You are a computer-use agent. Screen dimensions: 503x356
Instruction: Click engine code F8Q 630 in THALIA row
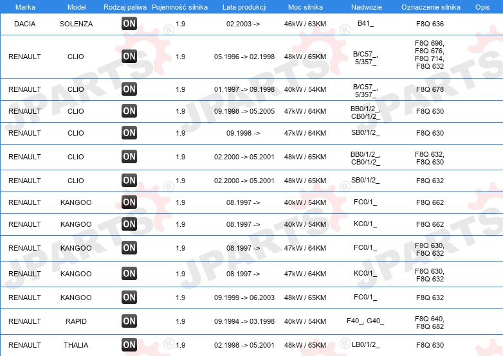click(430, 345)
